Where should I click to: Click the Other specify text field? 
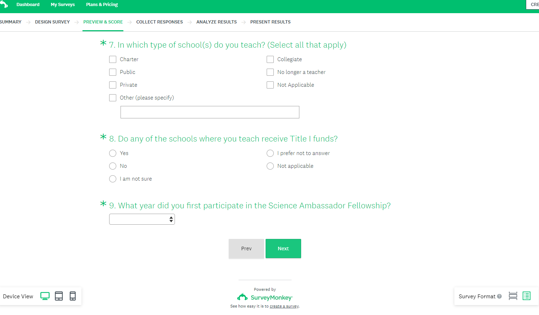point(210,112)
